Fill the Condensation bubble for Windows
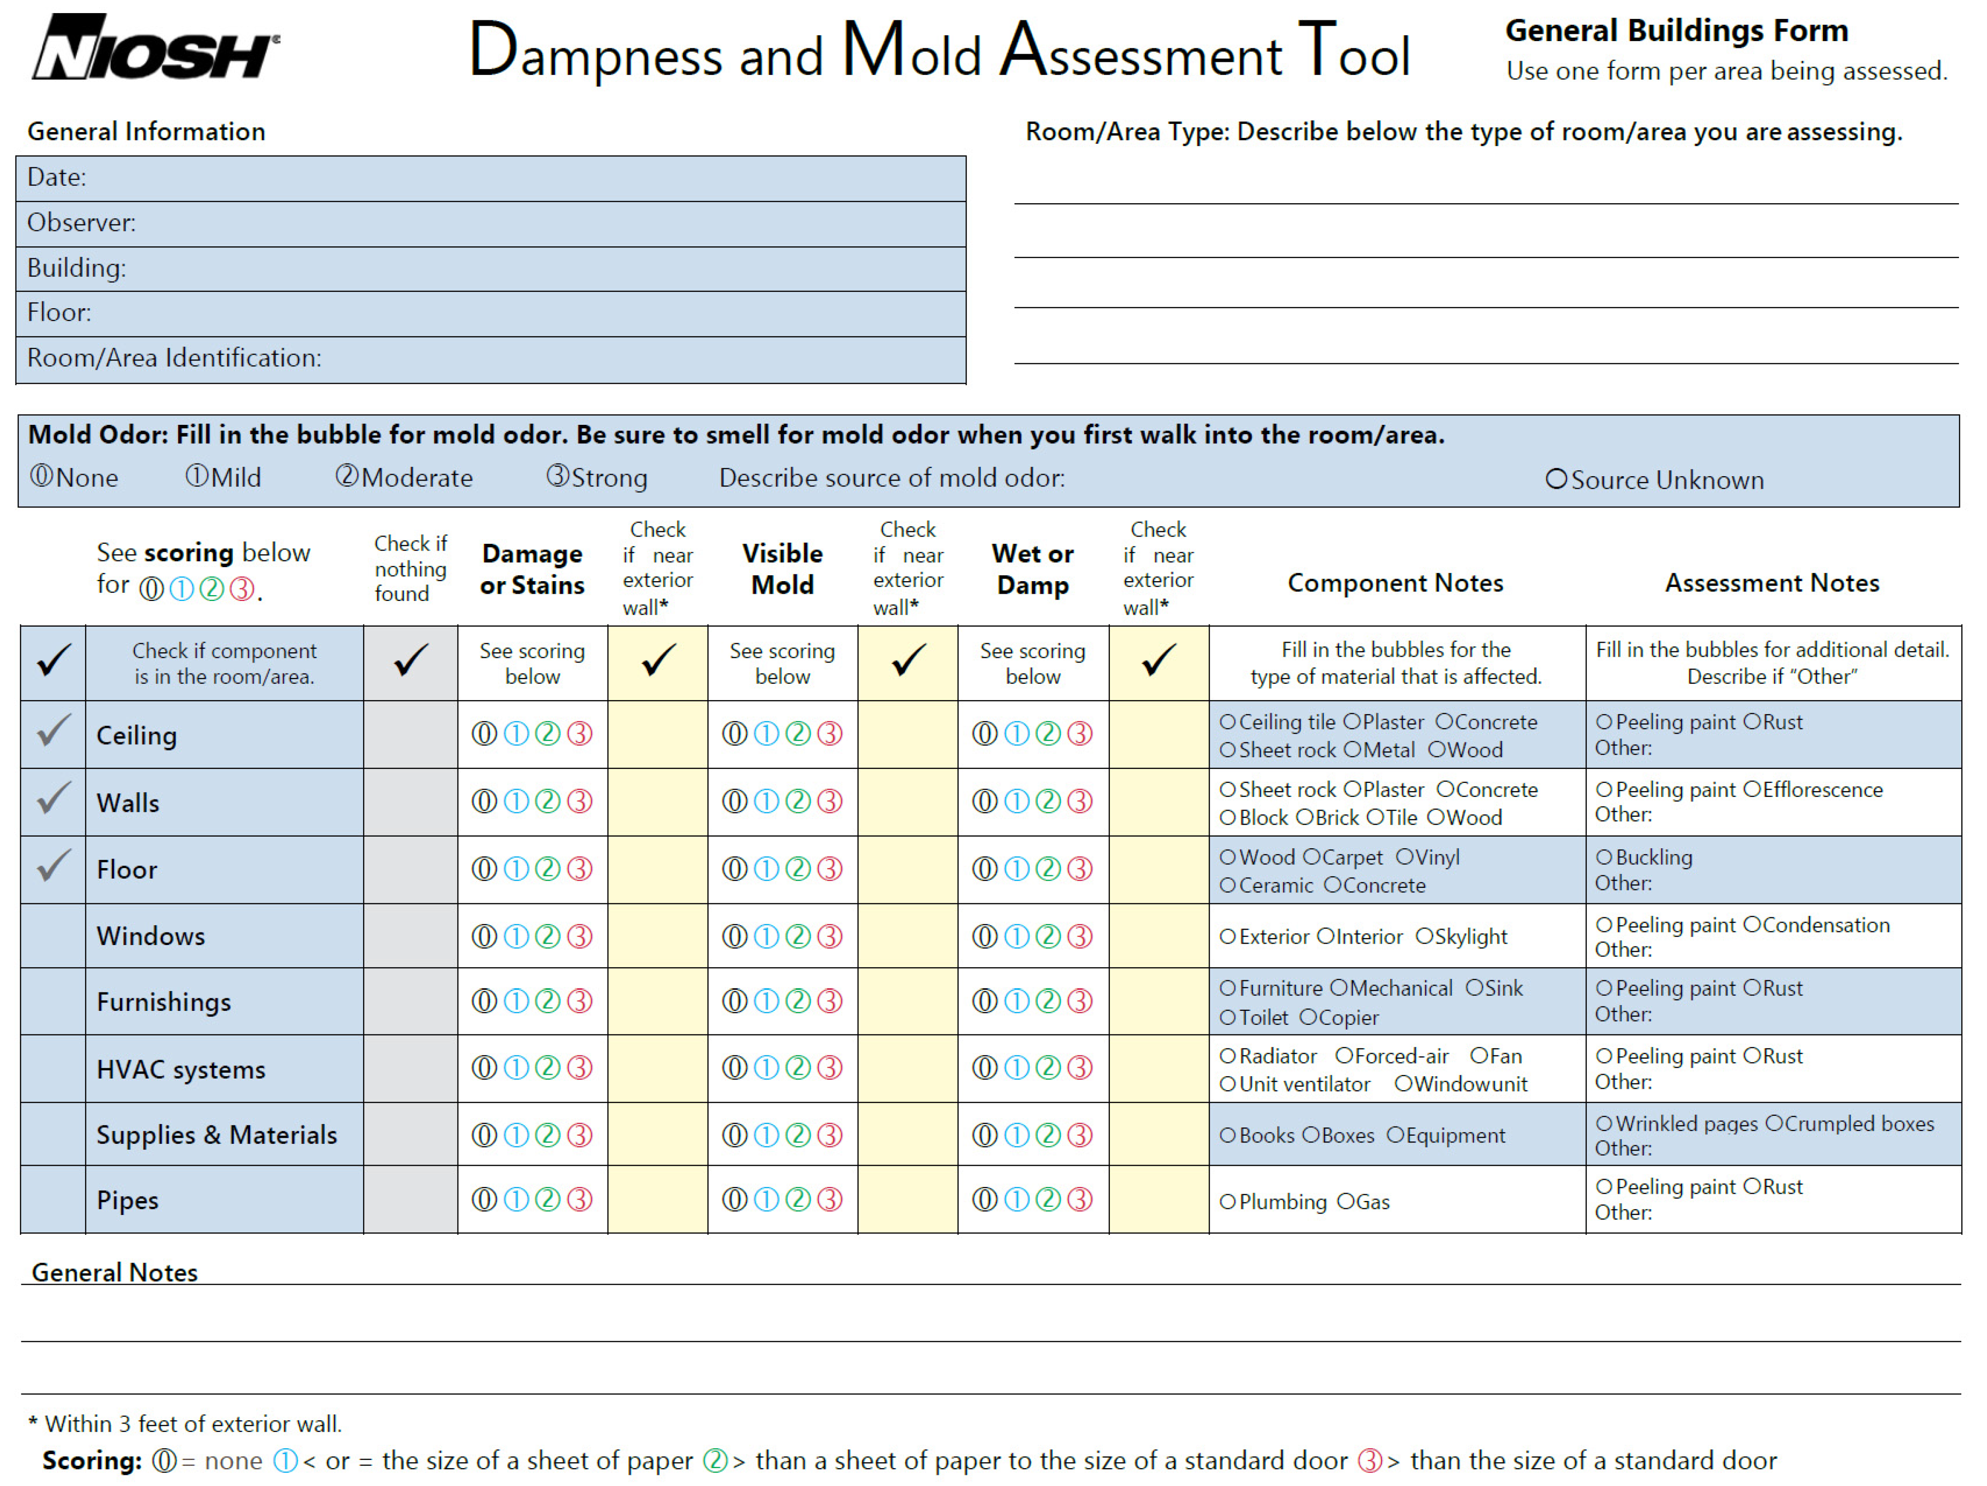Viewport: 1987px width, 1486px height. point(1752,925)
